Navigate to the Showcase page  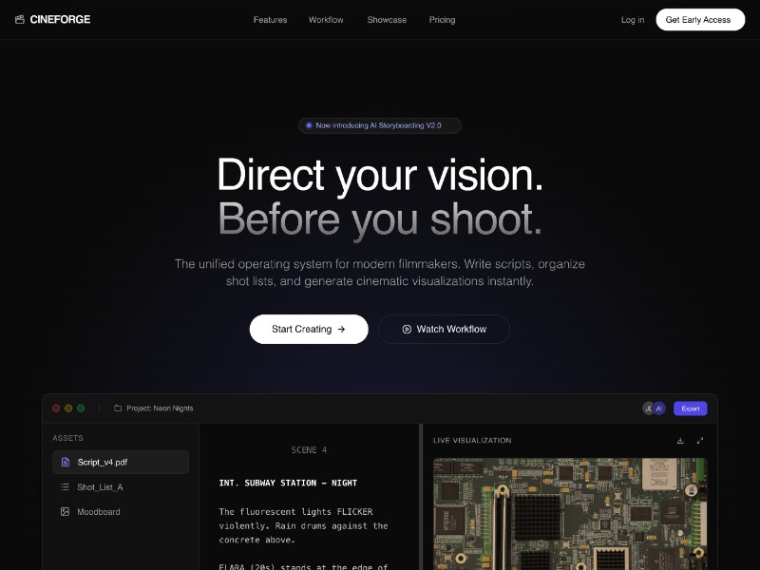387,20
